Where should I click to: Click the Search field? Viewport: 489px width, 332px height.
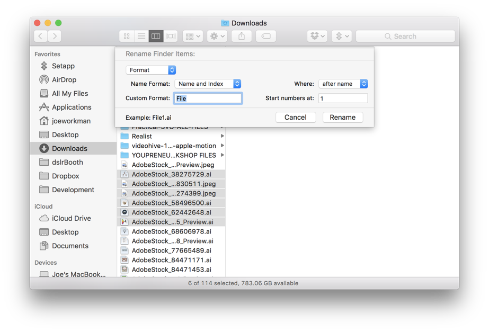pos(405,36)
